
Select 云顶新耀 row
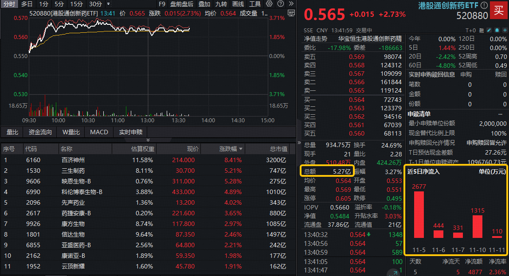click(148, 266)
